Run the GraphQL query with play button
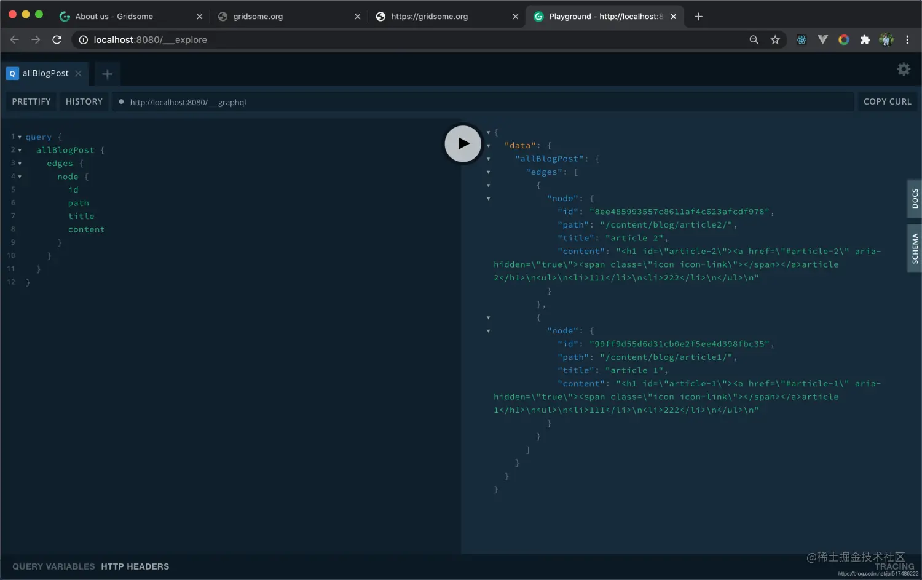922x580 pixels. [463, 144]
